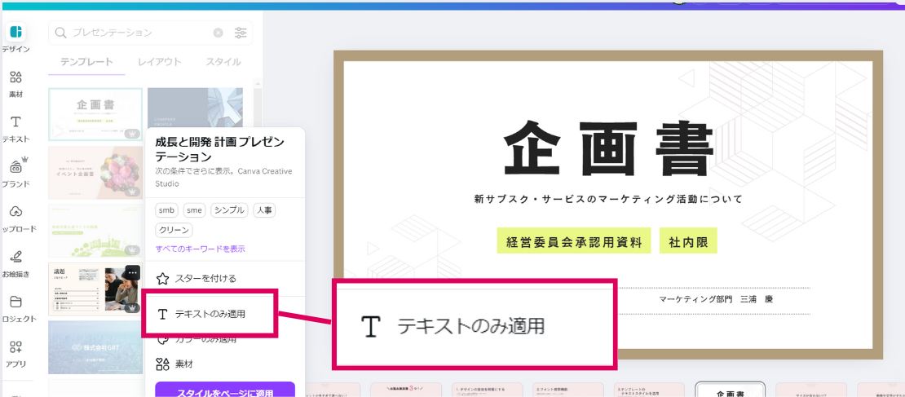Choose テキストのみ適用 in the popup menu

[210, 313]
